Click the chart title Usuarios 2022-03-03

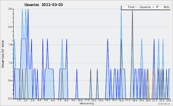pyautogui.click(x=44, y=5)
